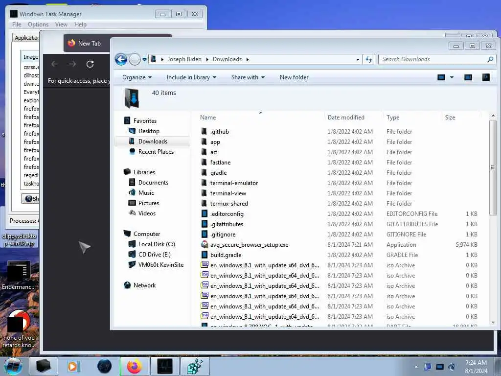501x376 pixels.
Task: Select CD Drive (E:)
Action: tap(154, 255)
